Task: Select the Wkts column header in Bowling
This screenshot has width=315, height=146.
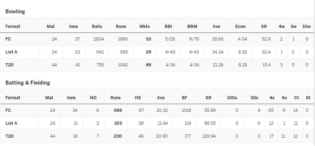Action: tap(144, 27)
